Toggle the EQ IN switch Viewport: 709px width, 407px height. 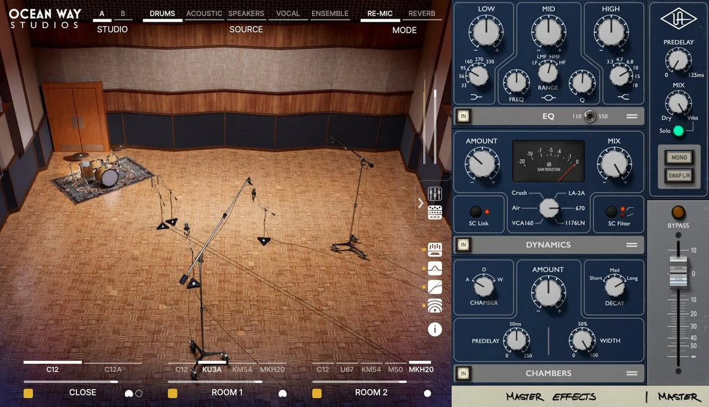[463, 117]
